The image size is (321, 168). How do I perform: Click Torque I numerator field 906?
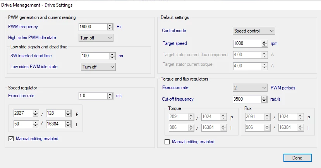click(178, 127)
